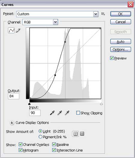The image size is (135, 158).
Task: Pick the white point eyedropper
Action: (67, 113)
